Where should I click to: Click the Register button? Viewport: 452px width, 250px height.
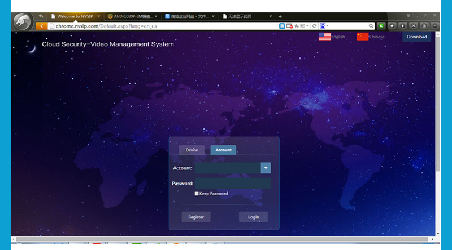point(196,217)
